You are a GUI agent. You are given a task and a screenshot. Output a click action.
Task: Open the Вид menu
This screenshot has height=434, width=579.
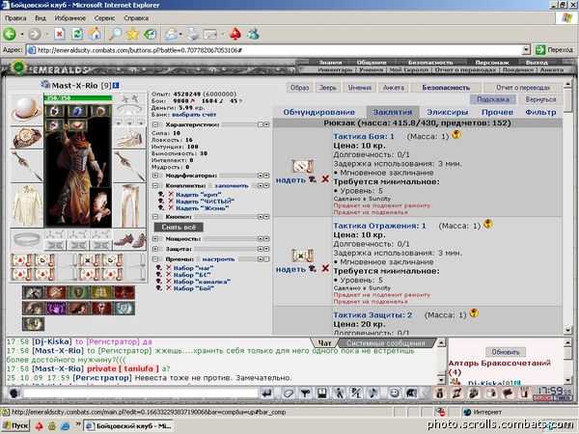pyautogui.click(x=41, y=18)
